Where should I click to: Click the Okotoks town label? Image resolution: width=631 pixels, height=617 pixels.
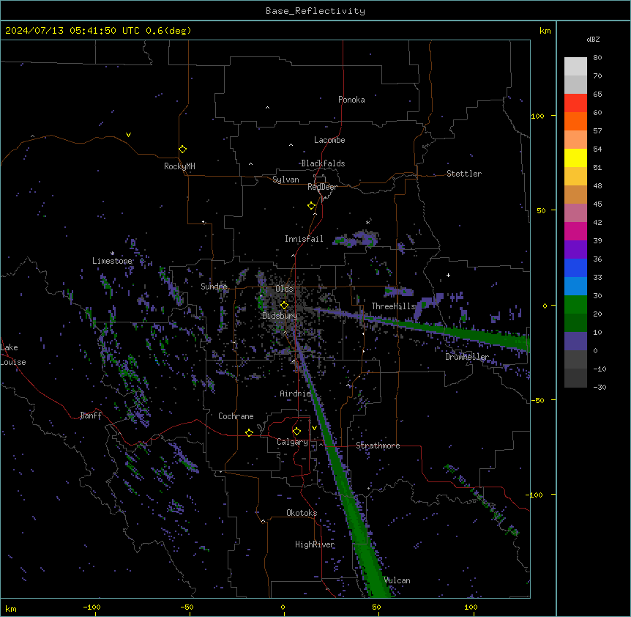click(302, 513)
